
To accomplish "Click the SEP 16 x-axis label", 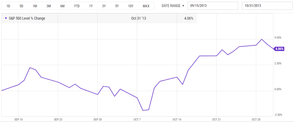I will click(18, 119).
